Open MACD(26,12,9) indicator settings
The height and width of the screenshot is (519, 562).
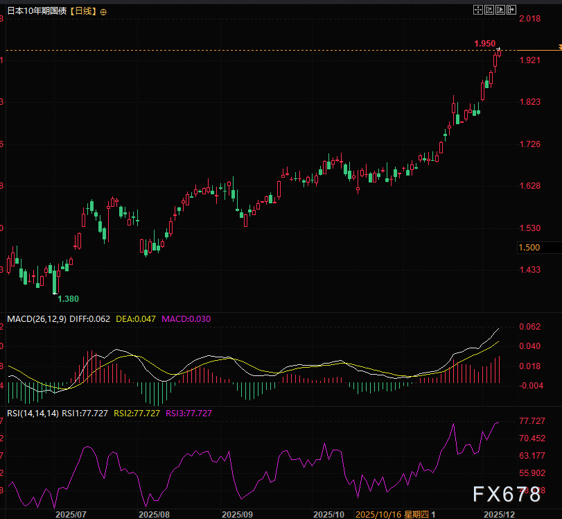coord(35,319)
